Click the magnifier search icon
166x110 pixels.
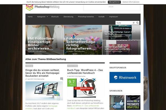(138, 23)
